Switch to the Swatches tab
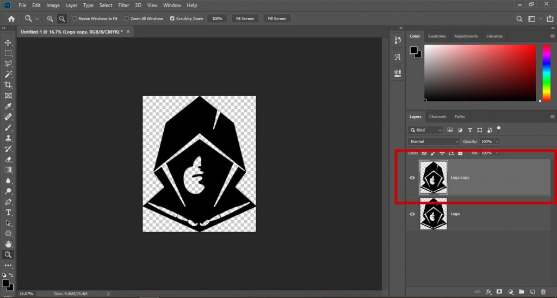Image resolution: width=557 pixels, height=298 pixels. coord(437,36)
